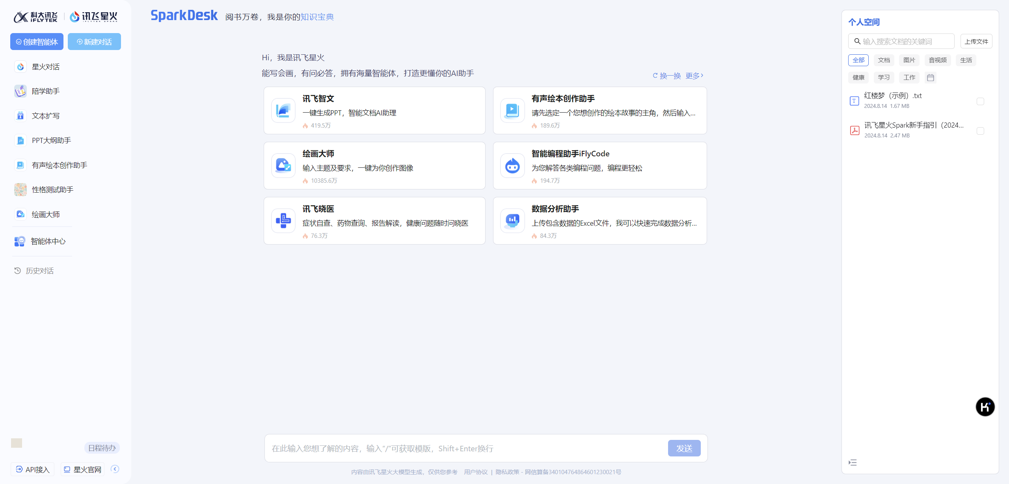Image resolution: width=1009 pixels, height=484 pixels.
Task: Click the 创建智能体 button
Action: 37,42
